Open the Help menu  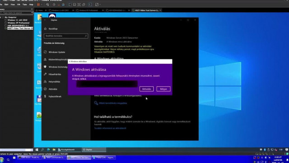[x=31, y=5]
